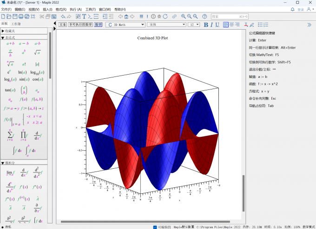Click the horizontal scrollbar below the plot
This screenshot has height=229, width=316.
point(145,222)
